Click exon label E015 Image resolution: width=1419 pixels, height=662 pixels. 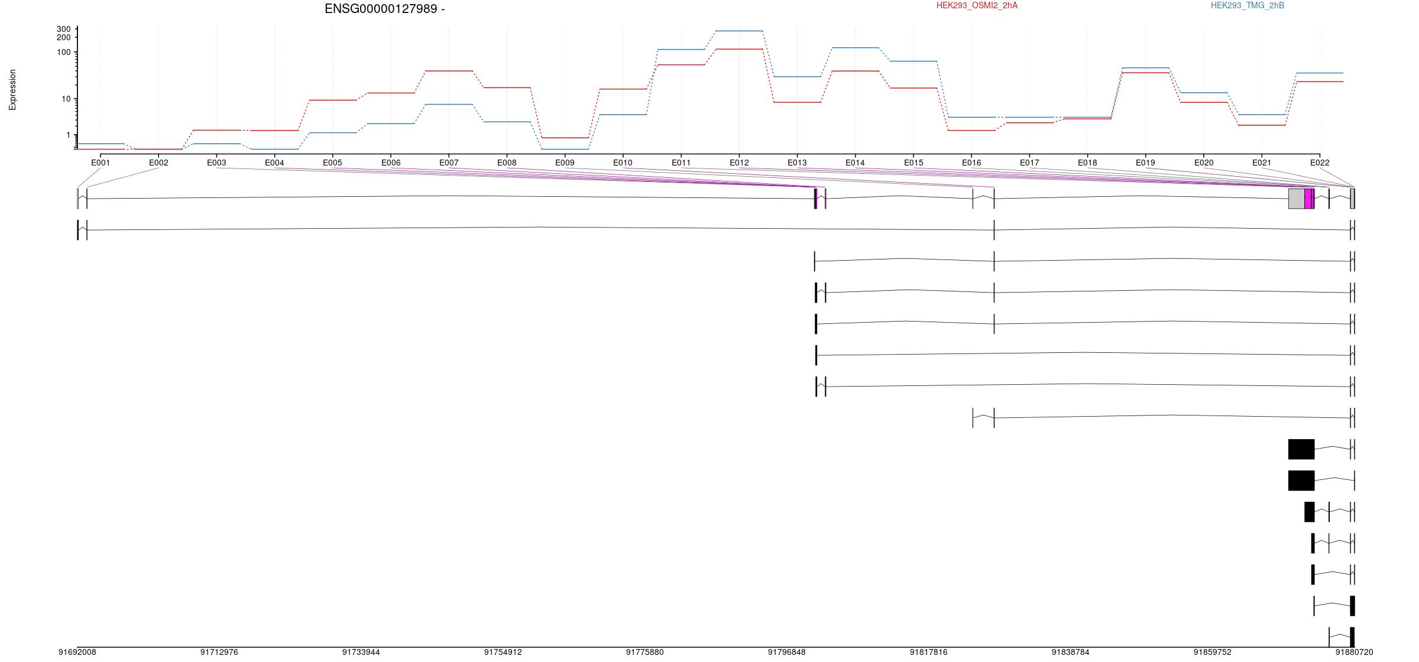coord(913,163)
